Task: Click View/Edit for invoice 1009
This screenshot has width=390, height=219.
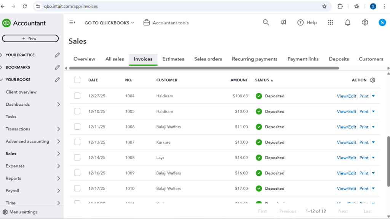Action: tap(346, 173)
